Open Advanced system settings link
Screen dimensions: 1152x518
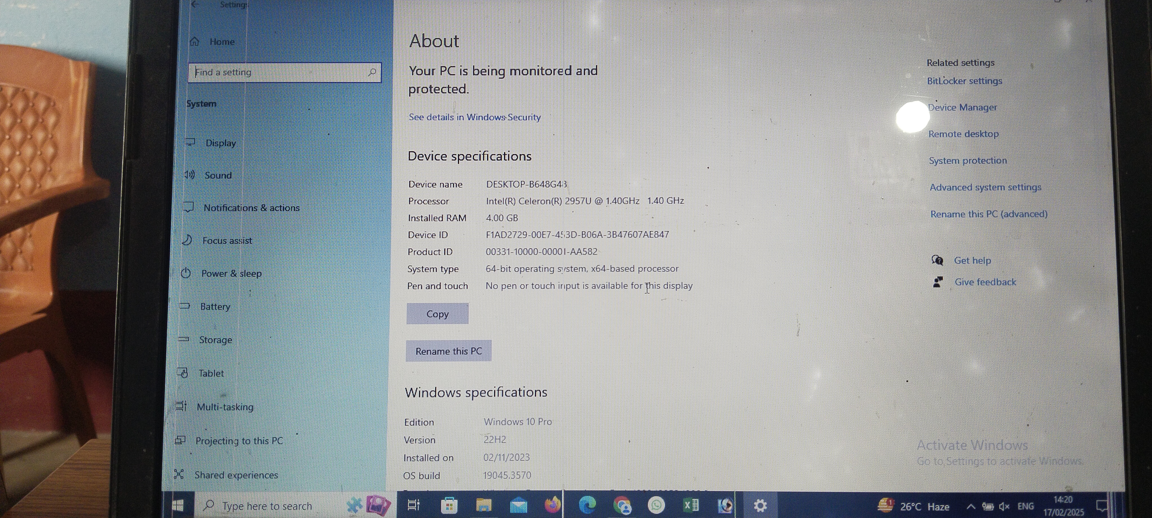[985, 187]
